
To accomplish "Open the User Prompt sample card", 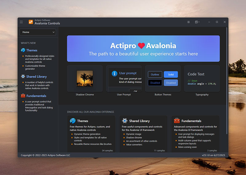I will pos(124,78).
